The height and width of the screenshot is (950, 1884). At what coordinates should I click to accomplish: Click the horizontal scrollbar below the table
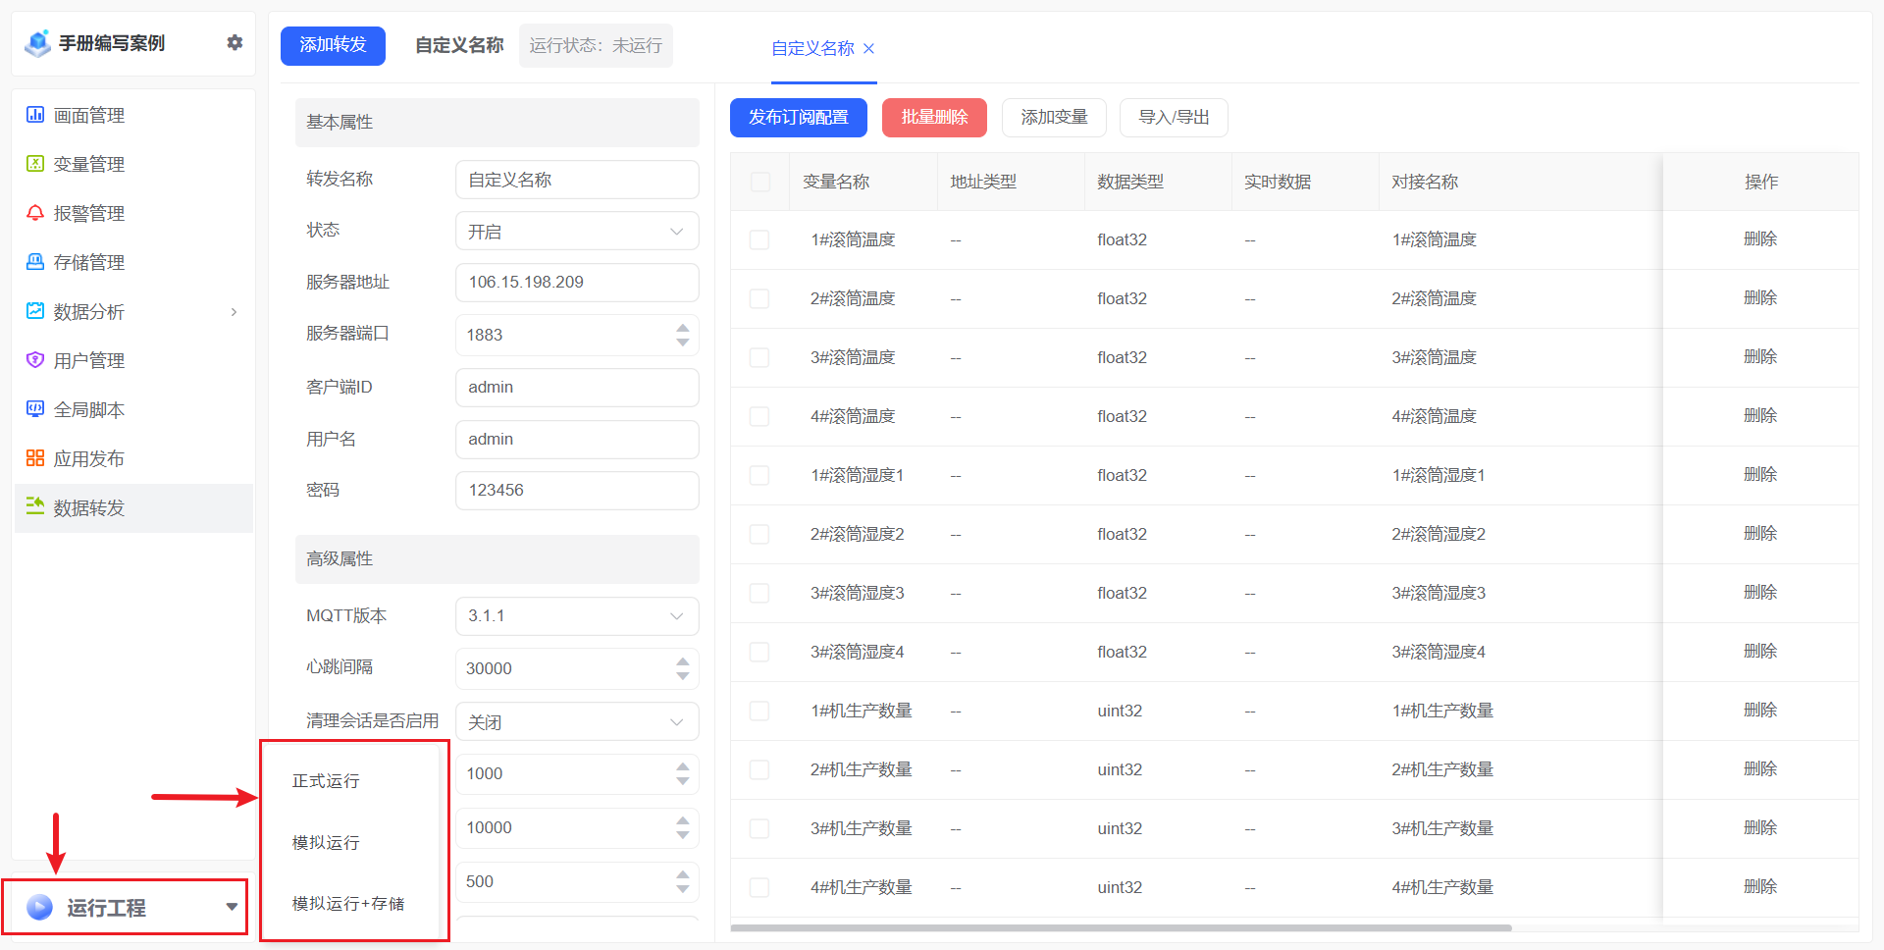coord(1119,926)
